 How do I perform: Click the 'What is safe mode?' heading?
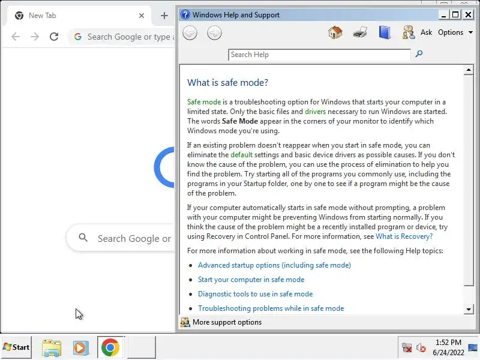tap(227, 83)
